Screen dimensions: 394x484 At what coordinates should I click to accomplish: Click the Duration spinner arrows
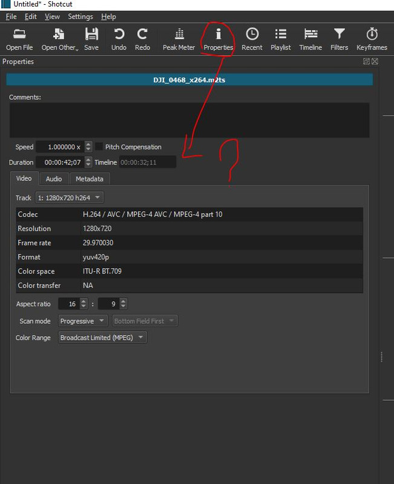click(88, 162)
